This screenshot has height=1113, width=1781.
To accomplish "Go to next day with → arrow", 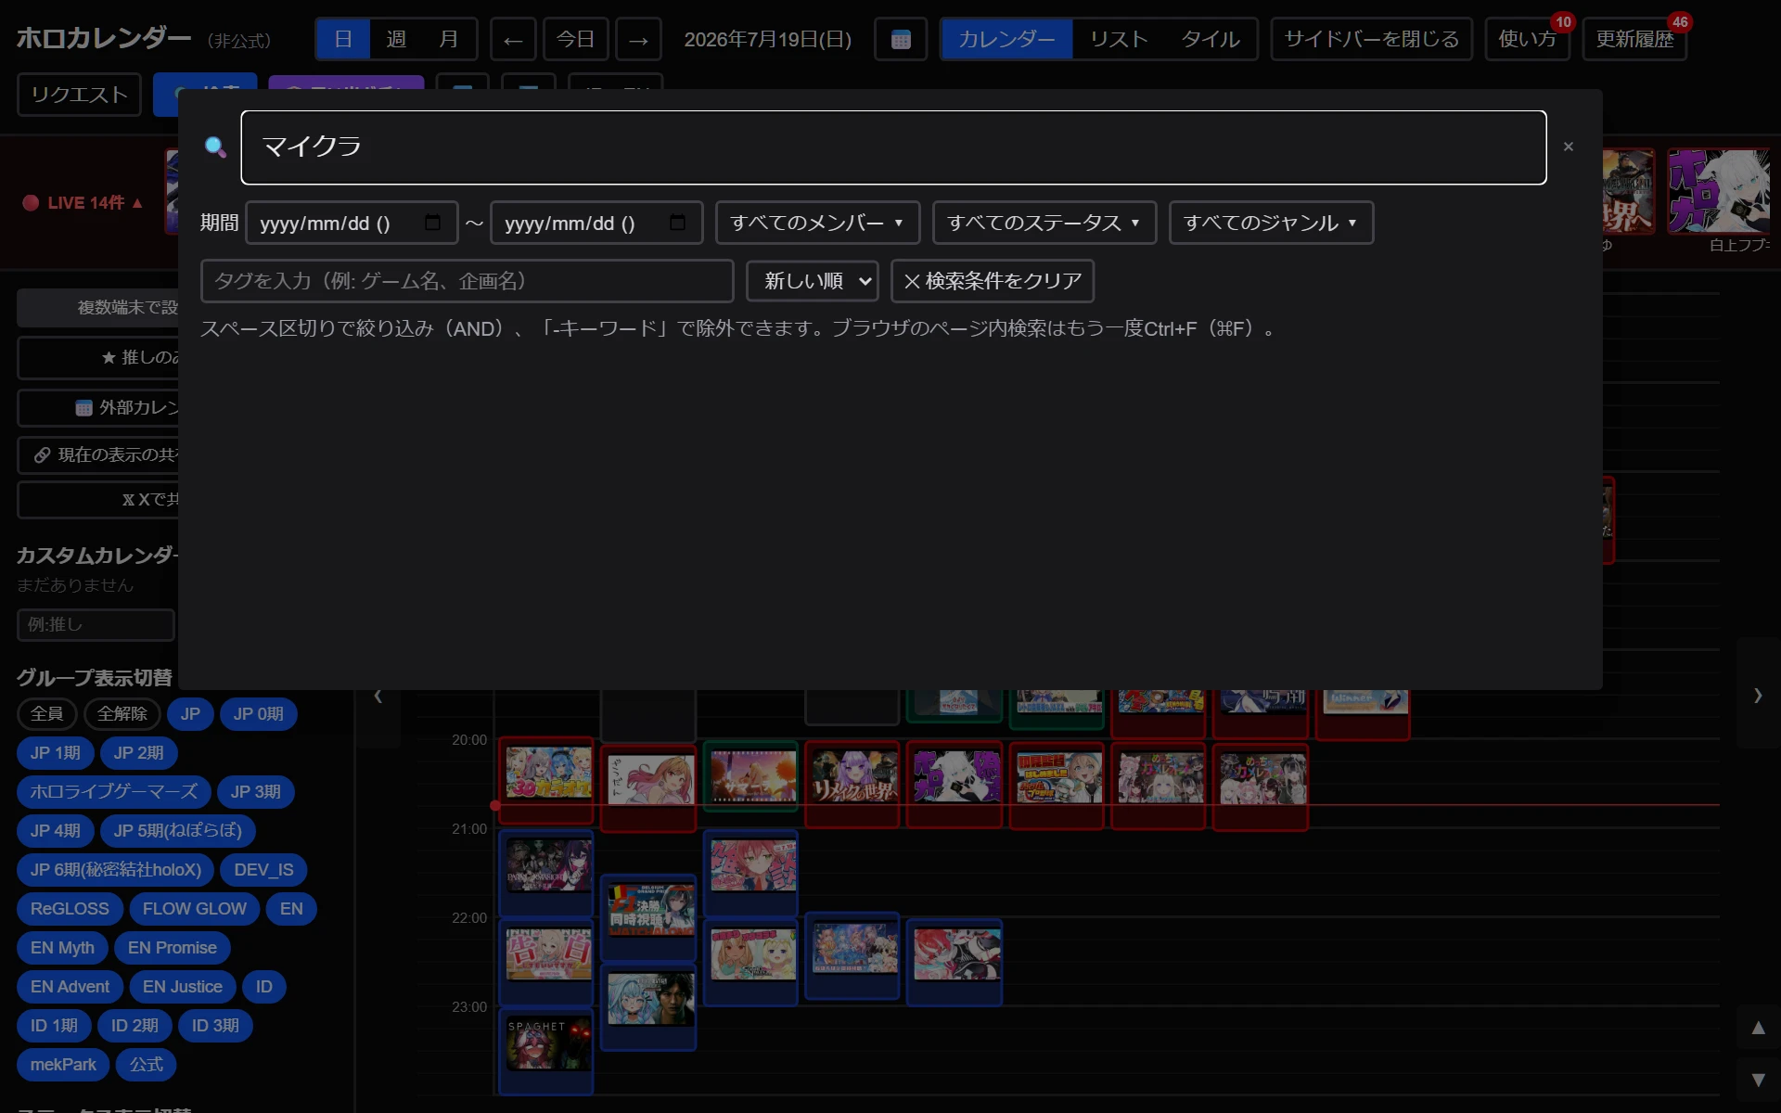I will (x=638, y=39).
